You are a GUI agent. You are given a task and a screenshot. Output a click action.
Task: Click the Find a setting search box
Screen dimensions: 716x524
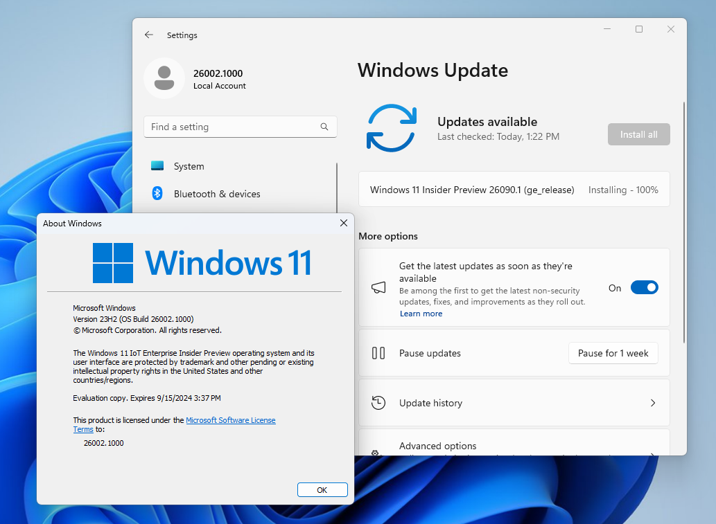point(241,127)
